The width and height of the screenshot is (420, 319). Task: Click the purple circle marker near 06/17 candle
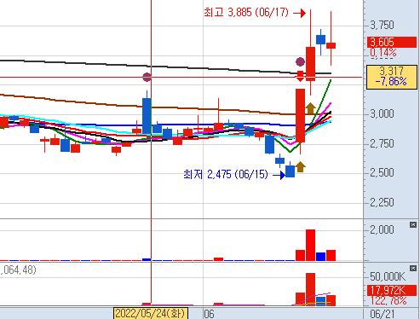(x=300, y=61)
